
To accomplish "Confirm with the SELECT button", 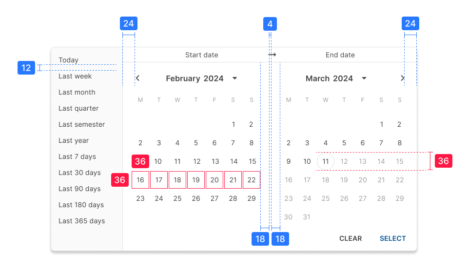I will [x=392, y=238].
